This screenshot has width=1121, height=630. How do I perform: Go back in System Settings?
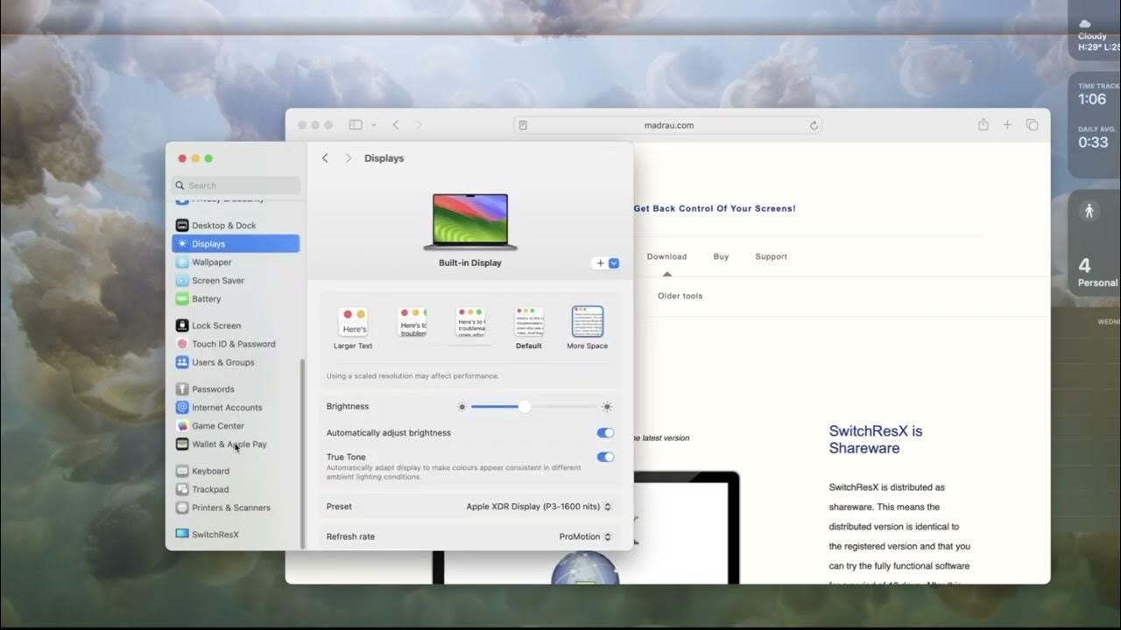pos(325,158)
